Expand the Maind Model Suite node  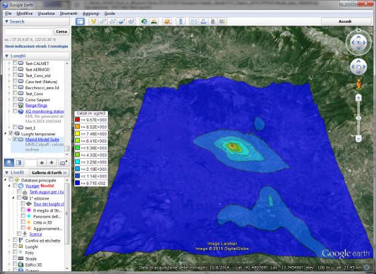[x=9, y=139]
